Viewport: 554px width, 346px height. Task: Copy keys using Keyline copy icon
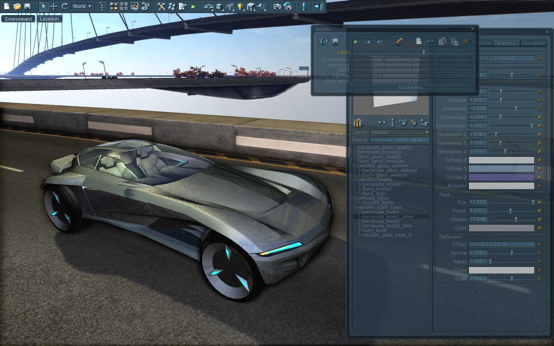click(443, 41)
